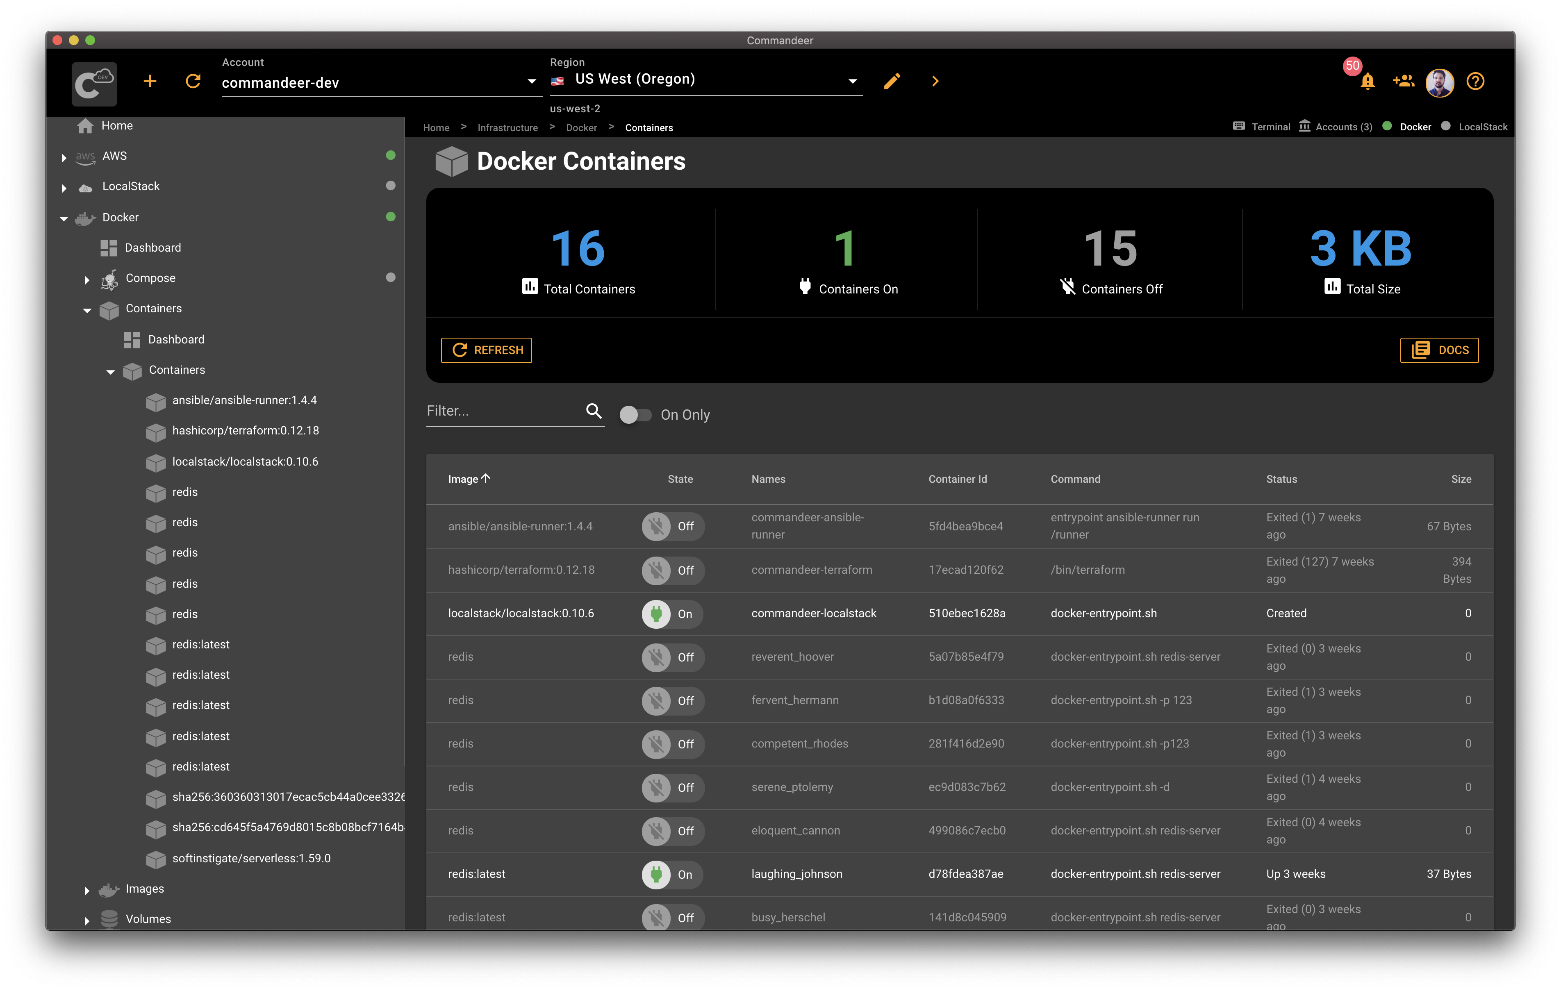Collapse the inner Containers list node
The height and width of the screenshot is (991, 1561).
(110, 371)
